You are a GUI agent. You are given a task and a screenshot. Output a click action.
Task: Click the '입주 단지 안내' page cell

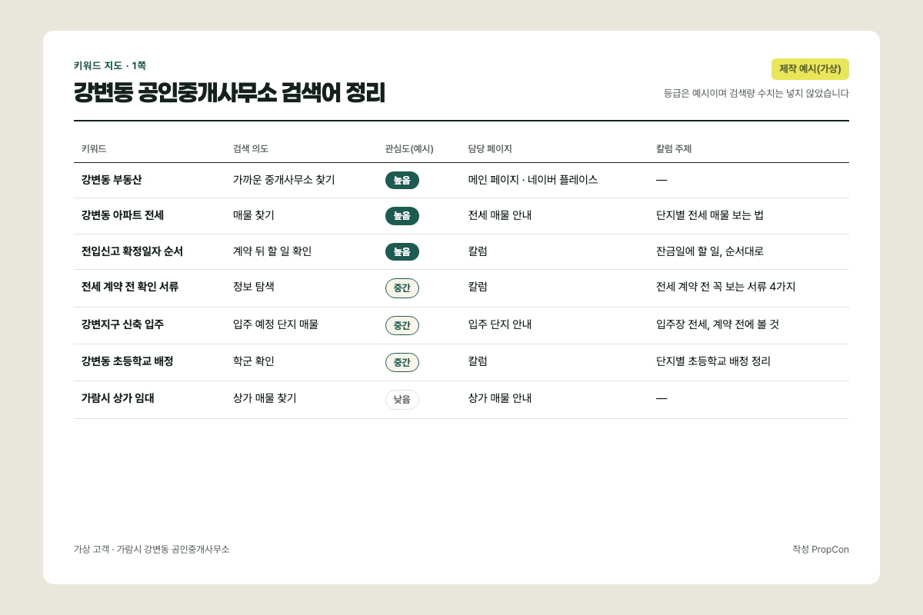(x=500, y=324)
